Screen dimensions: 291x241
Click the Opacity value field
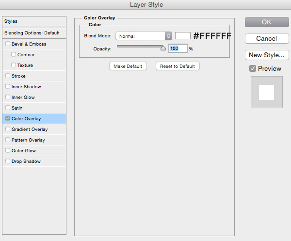(178, 48)
